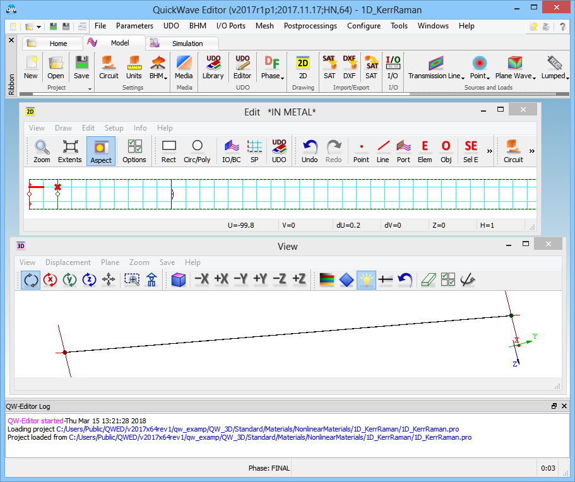575x482 pixels.
Task: Select the Rect drawing tool
Action: click(x=169, y=151)
